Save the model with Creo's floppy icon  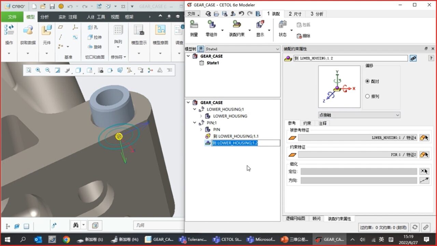tap(52, 6)
